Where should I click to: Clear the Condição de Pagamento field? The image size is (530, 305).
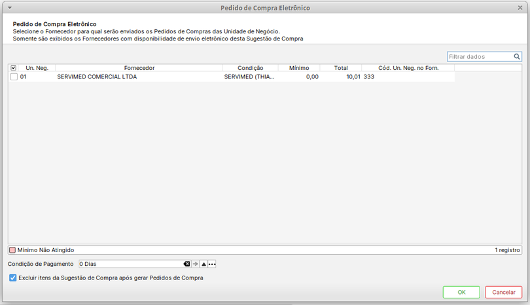pos(186,264)
